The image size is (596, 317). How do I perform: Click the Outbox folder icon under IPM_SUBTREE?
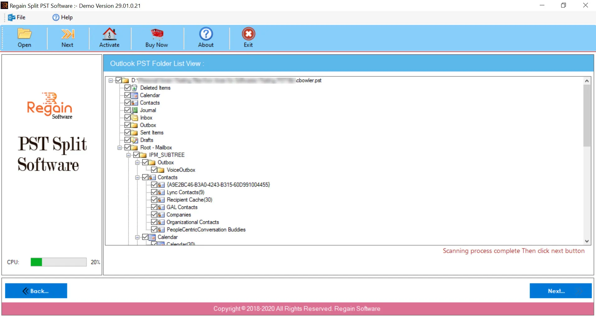pyautogui.click(x=152, y=163)
